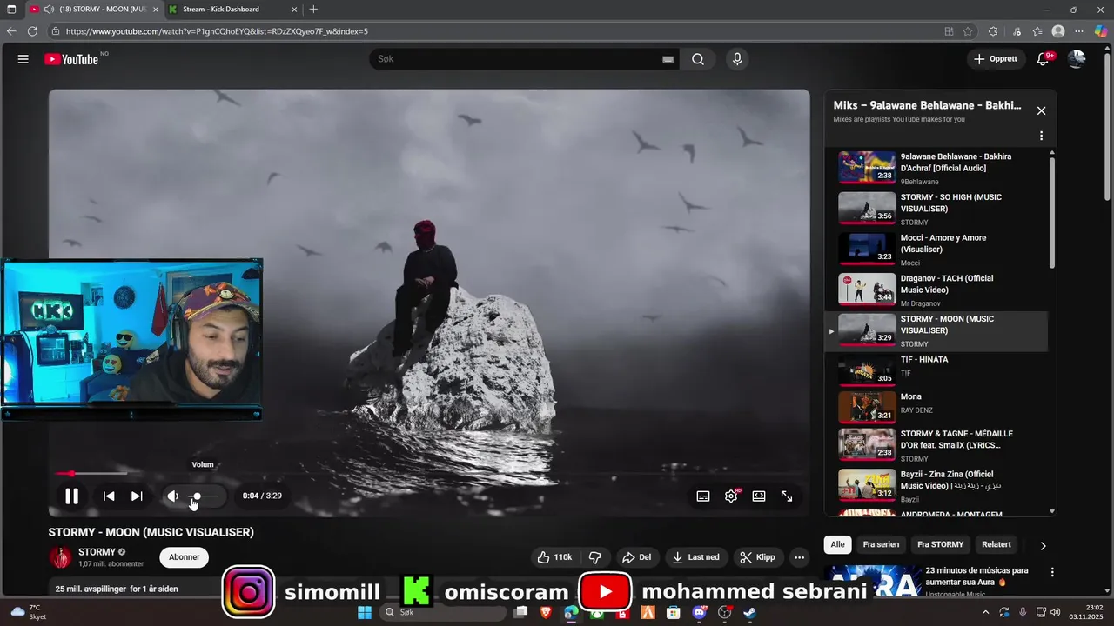
Task: Skip to the previous video
Action: click(x=109, y=496)
